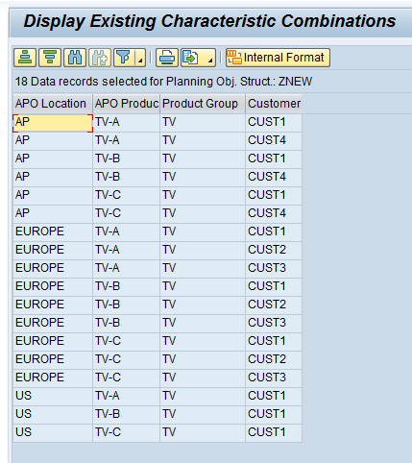The height and width of the screenshot is (463, 412).
Task: Print the list with the printer icon
Action: (x=167, y=58)
